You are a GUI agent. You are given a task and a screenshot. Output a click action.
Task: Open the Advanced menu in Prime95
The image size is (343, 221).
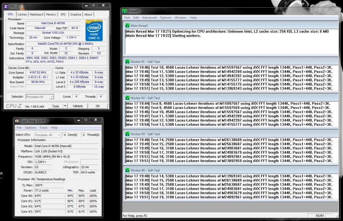(x=149, y=18)
